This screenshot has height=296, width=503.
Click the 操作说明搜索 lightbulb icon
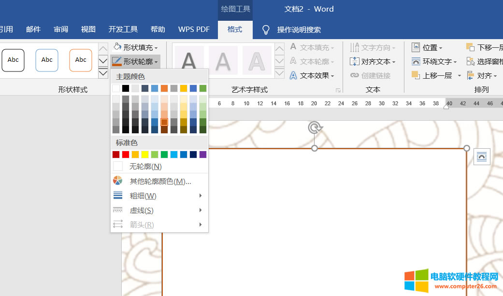tap(266, 29)
